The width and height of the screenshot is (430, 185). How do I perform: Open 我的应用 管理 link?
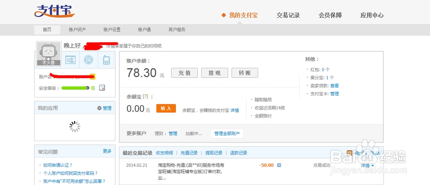pos(107,108)
